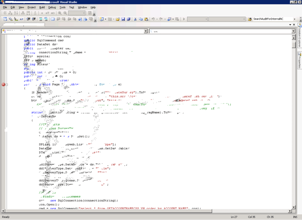The image size is (302, 220).
Task: Click the Add New Item icon
Action: (x=110, y=19)
